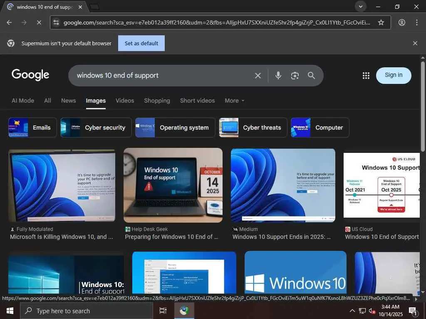Open Task View on the taskbar

pyautogui.click(x=163, y=311)
